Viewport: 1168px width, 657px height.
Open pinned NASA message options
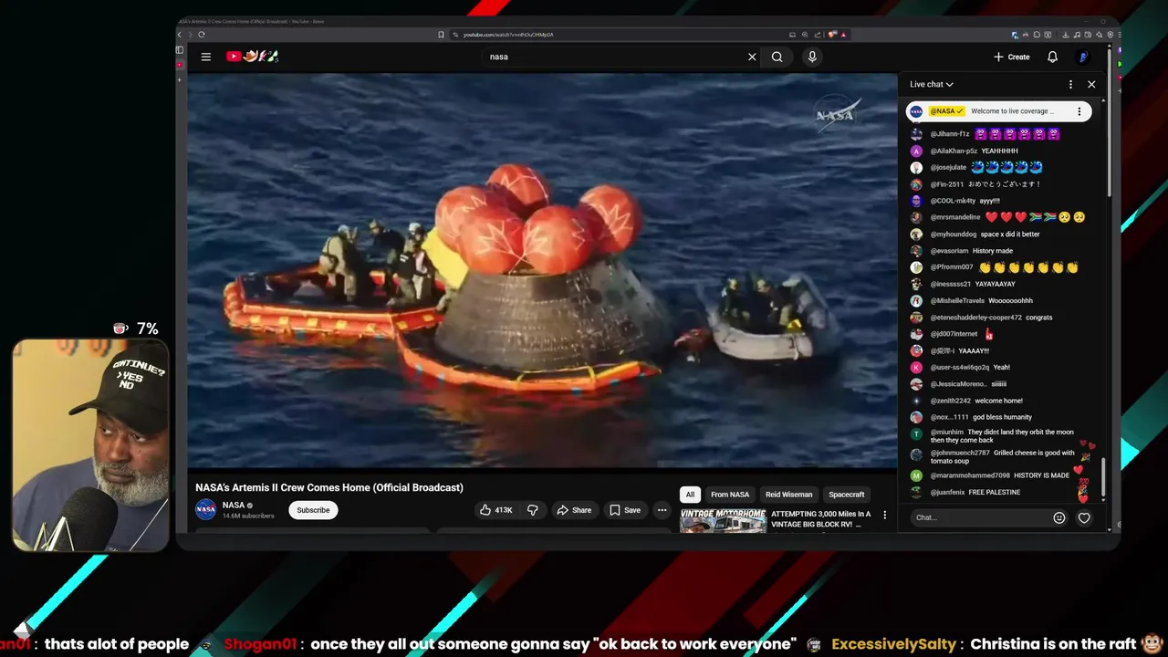click(1079, 111)
